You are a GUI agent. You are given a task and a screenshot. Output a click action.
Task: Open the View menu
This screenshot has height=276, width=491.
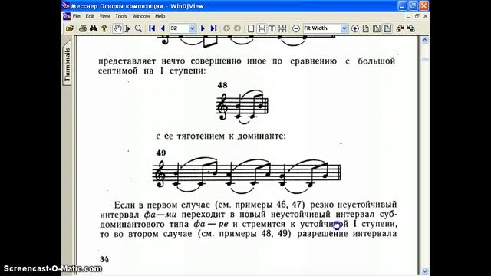pos(104,16)
